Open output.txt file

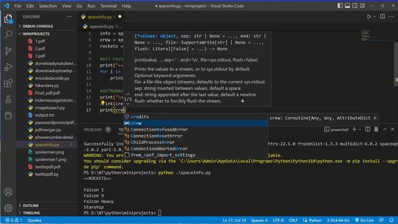click(44, 114)
